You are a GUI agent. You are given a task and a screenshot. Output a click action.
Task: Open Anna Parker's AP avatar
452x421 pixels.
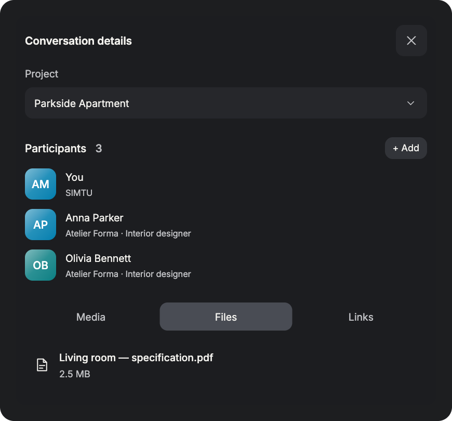coord(41,225)
